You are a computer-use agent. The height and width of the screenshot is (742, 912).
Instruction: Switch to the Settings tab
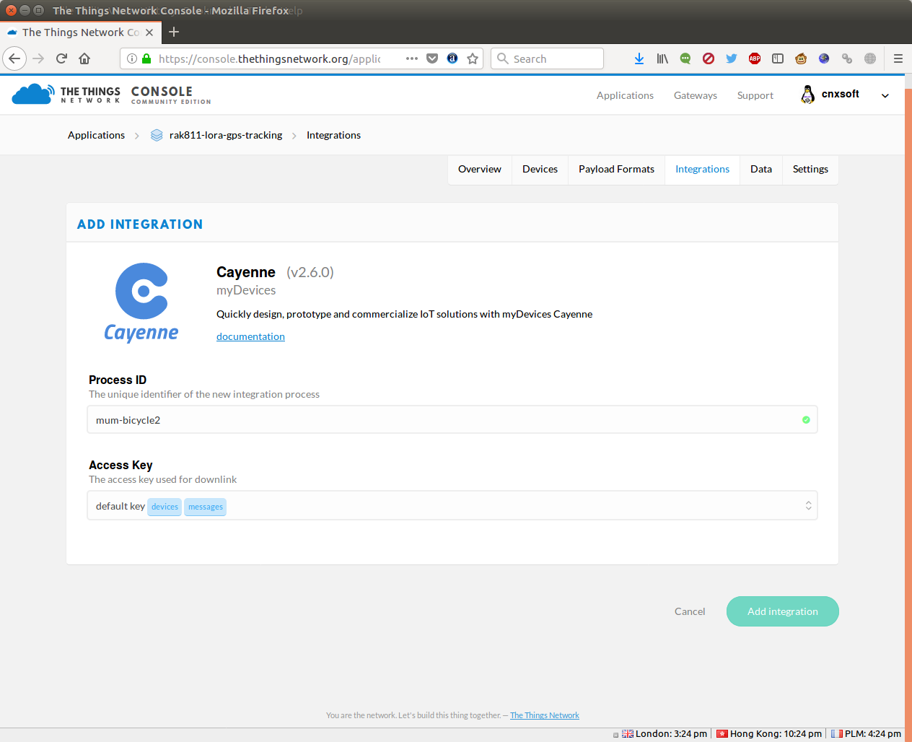pos(810,170)
